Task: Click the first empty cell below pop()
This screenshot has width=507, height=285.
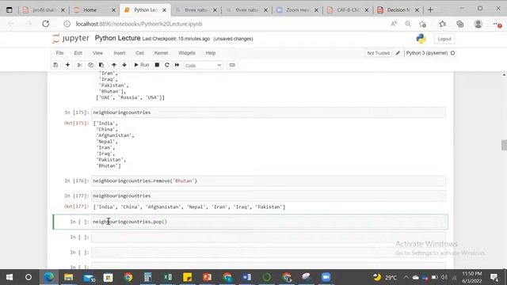Action: coord(269,237)
